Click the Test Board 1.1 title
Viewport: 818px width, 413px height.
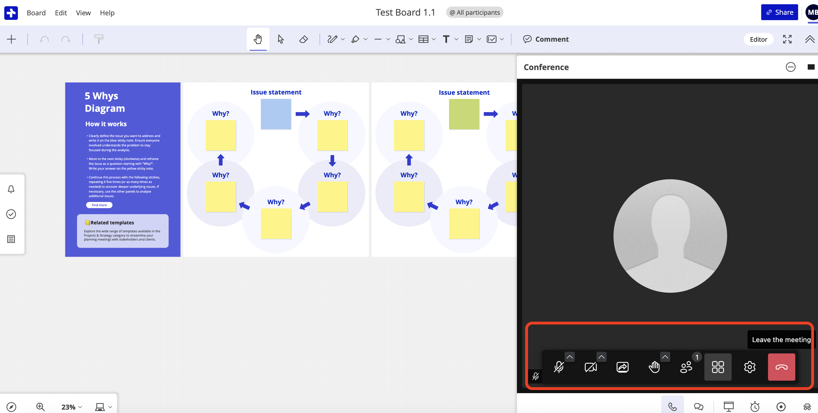[x=405, y=12]
